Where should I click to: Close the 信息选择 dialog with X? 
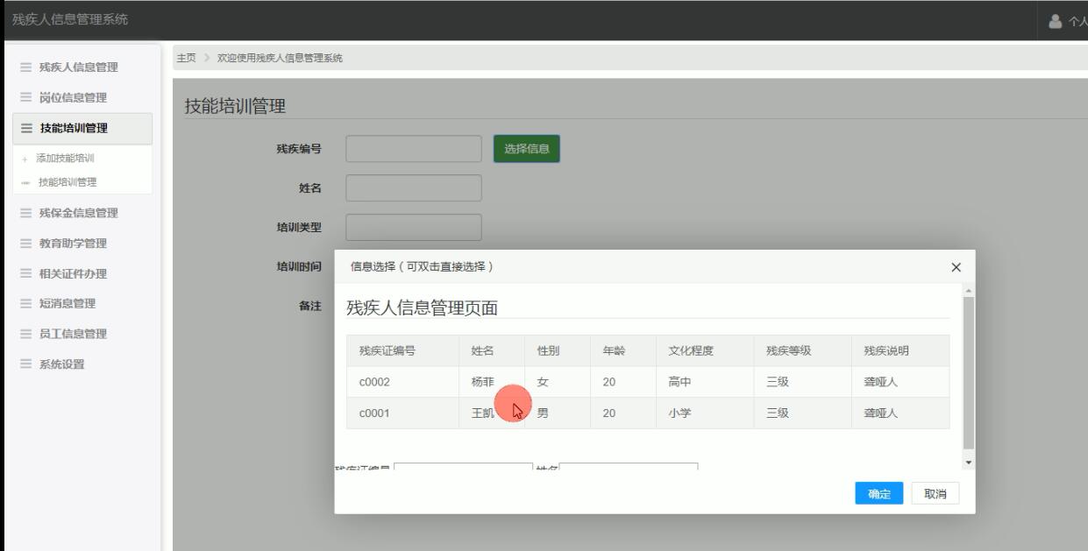[956, 266]
